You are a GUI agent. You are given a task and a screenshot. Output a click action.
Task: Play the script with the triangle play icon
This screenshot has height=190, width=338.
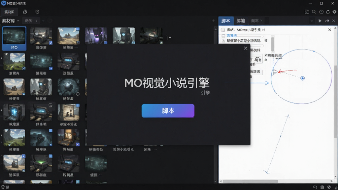pos(320,21)
